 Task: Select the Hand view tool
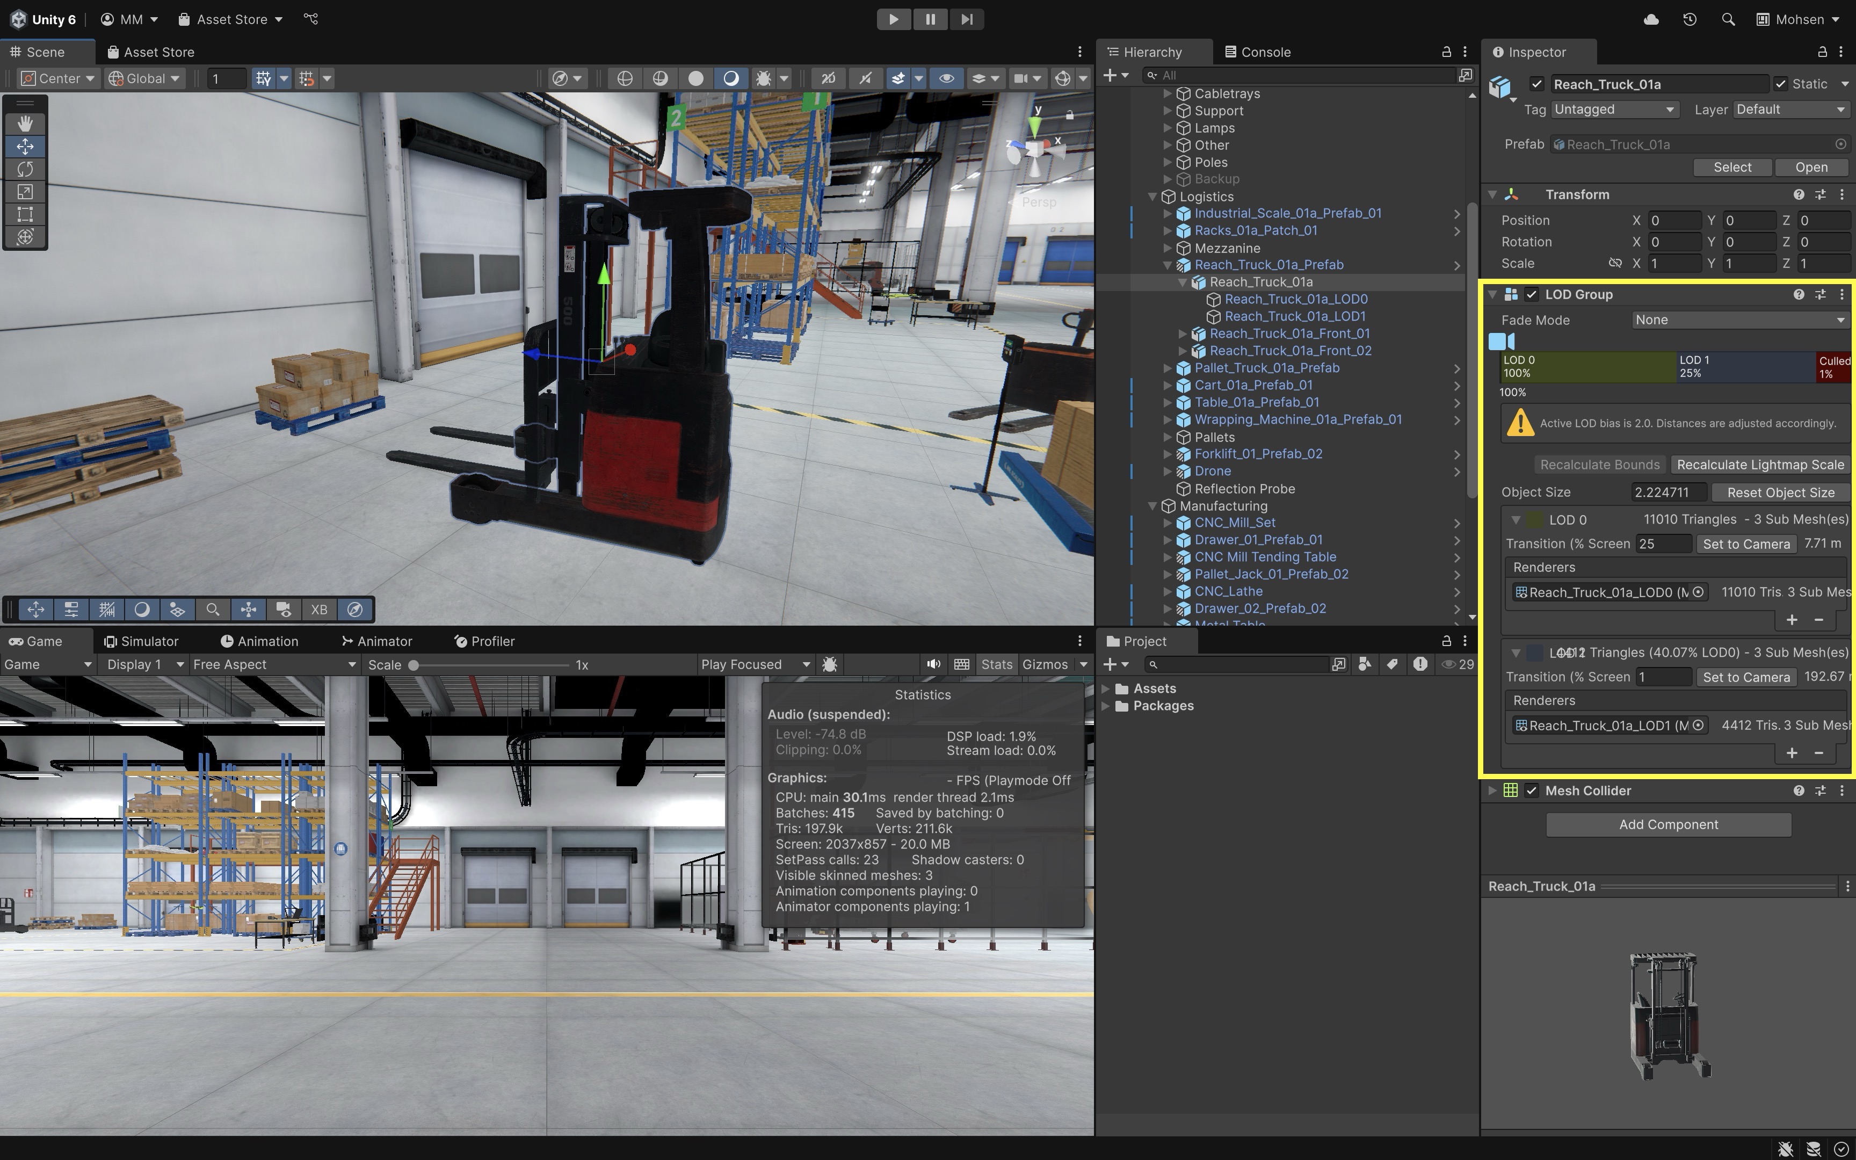pos(25,124)
